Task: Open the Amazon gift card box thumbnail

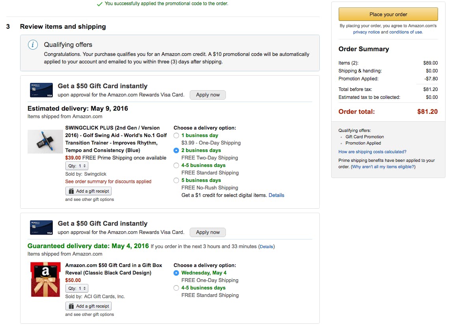Action: 45,280
